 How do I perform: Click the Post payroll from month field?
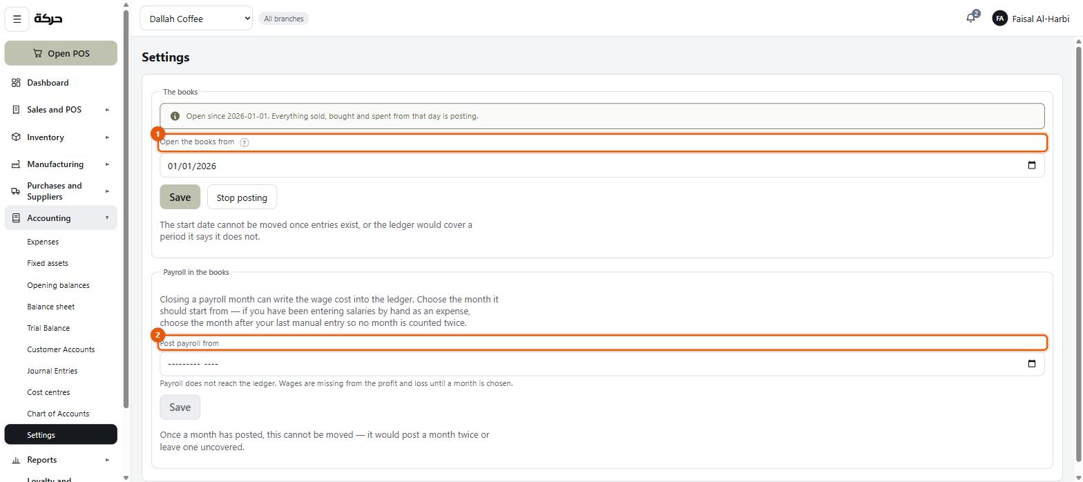point(602,364)
